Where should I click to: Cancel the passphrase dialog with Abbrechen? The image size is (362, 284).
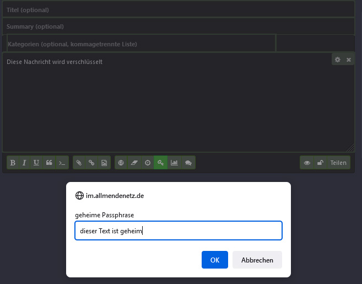point(257,260)
